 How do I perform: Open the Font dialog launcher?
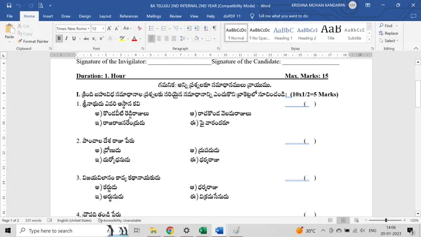click(142, 49)
